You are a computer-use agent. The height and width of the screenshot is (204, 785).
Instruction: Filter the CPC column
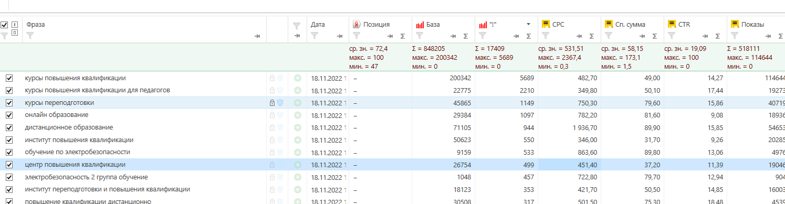(x=545, y=36)
